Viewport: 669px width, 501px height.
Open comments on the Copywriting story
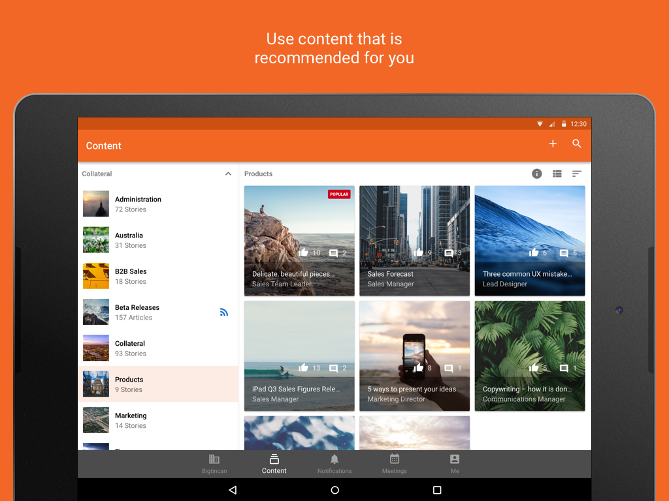564,368
